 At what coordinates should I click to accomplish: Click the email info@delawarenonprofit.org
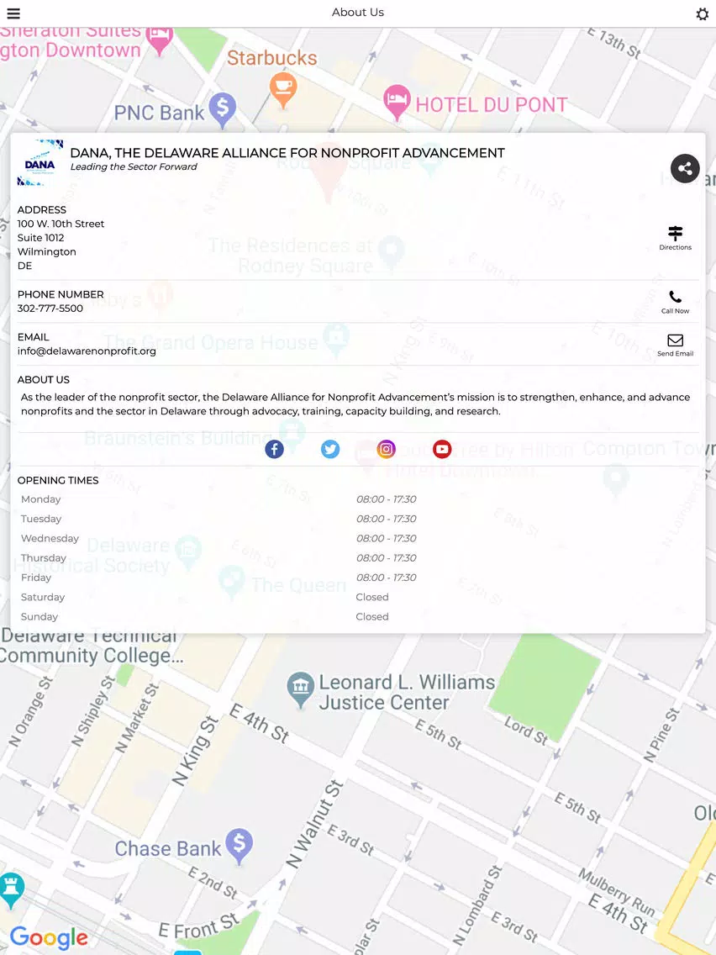pyautogui.click(x=87, y=351)
